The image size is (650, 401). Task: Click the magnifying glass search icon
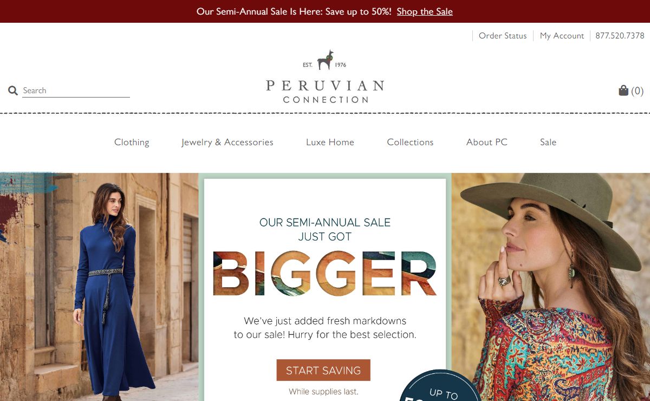click(13, 90)
